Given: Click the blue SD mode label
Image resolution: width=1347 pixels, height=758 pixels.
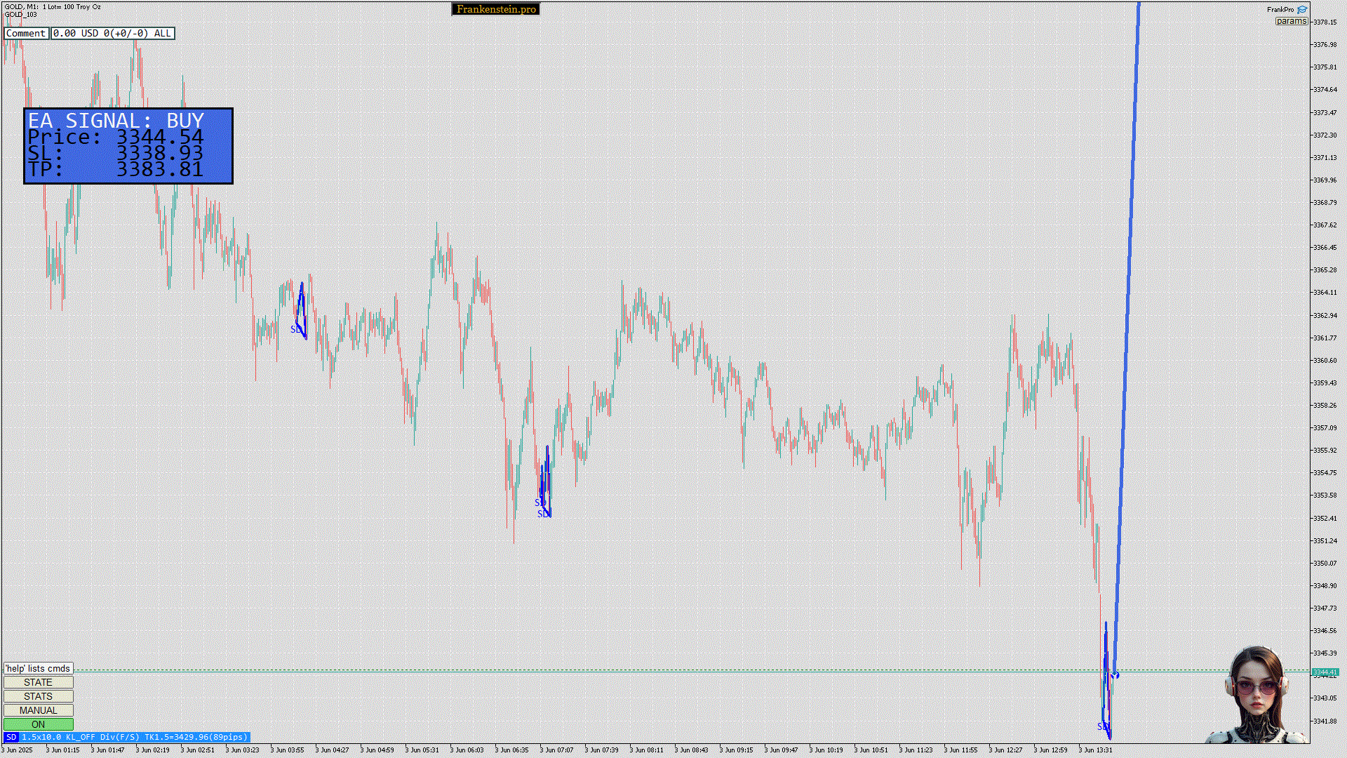Looking at the screenshot, I should coord(11,738).
